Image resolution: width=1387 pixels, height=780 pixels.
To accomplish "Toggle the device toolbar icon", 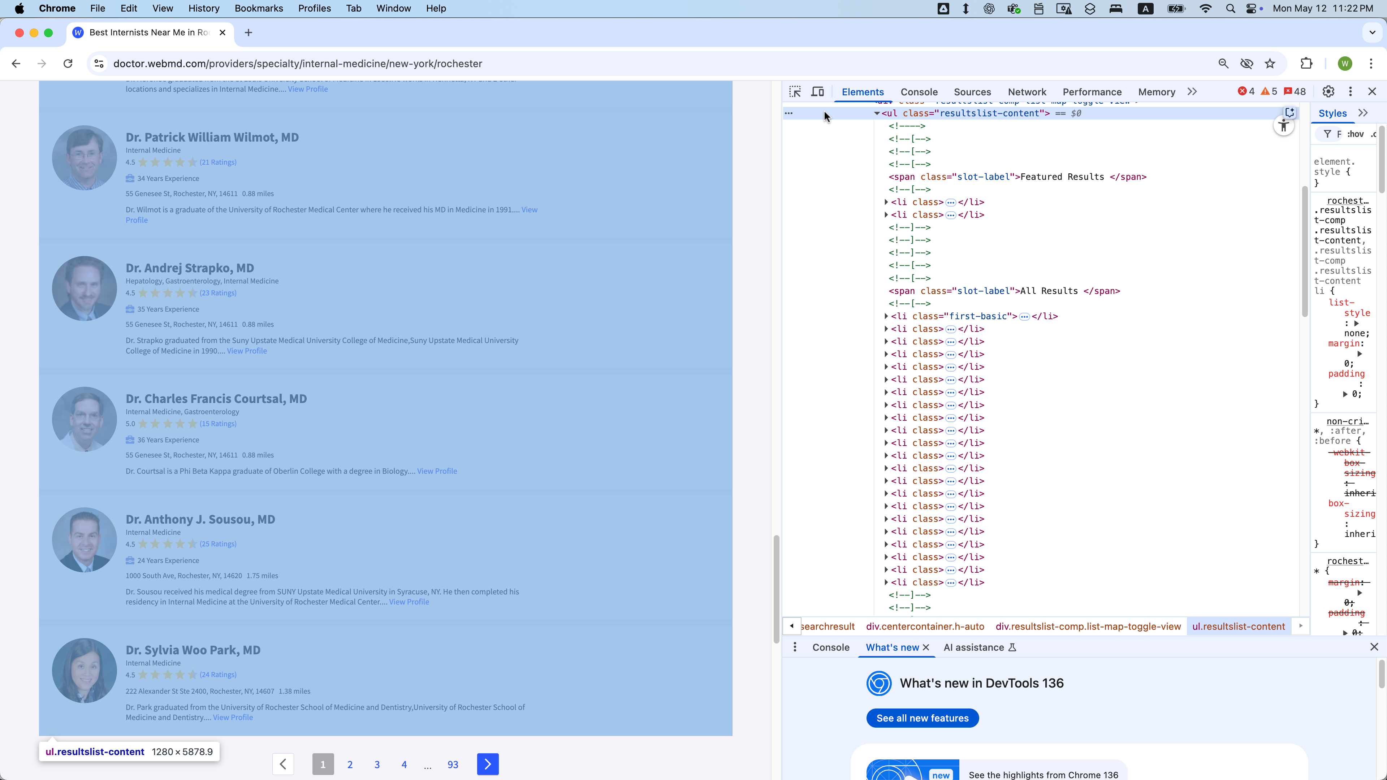I will pyautogui.click(x=817, y=91).
